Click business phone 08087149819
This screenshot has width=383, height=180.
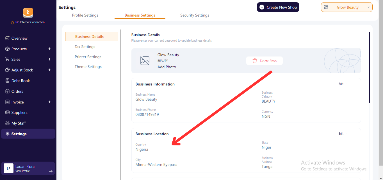coord(147,114)
